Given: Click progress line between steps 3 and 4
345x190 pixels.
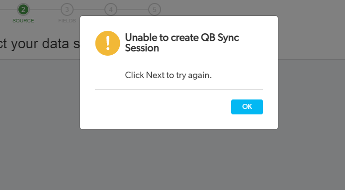Looking at the screenshot, I should (89, 9).
